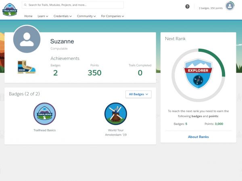This screenshot has height=181, width=242.
Task: Open the Community navigation menu
Action: tap(86, 16)
